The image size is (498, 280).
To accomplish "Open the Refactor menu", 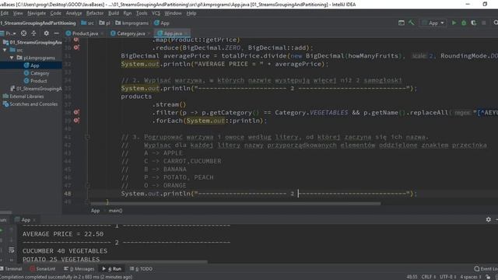I will [x=95, y=13].
